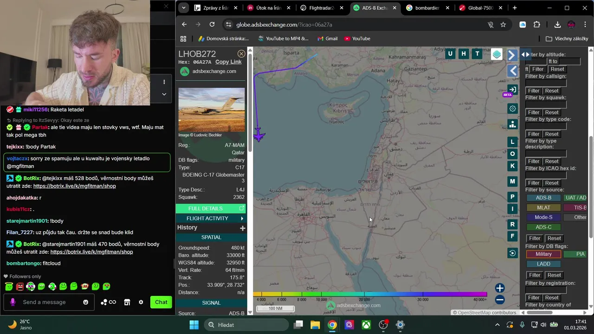The height and width of the screenshot is (334, 594).
Task: Click Reset button under Filter by squawk
Action: [x=551, y=112]
